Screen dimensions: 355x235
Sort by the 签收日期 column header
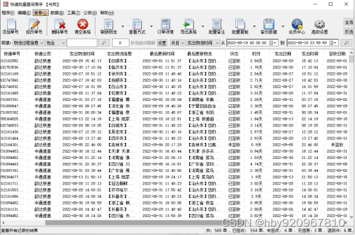(x=337, y=54)
